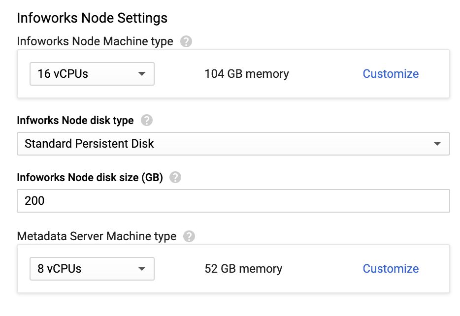Screen dimensions: 460x316
Task: Open help for Infoworks Node Machine type
Action: (186, 41)
